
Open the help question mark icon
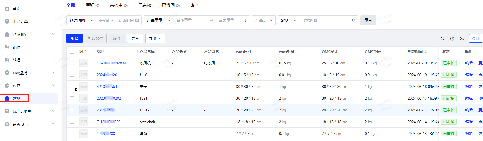click(x=452, y=38)
